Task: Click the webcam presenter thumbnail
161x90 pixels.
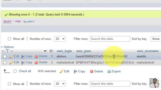Action: point(154,83)
